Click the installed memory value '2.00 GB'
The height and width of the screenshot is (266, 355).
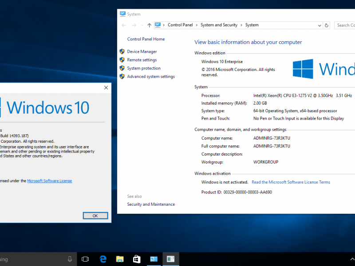point(260,103)
